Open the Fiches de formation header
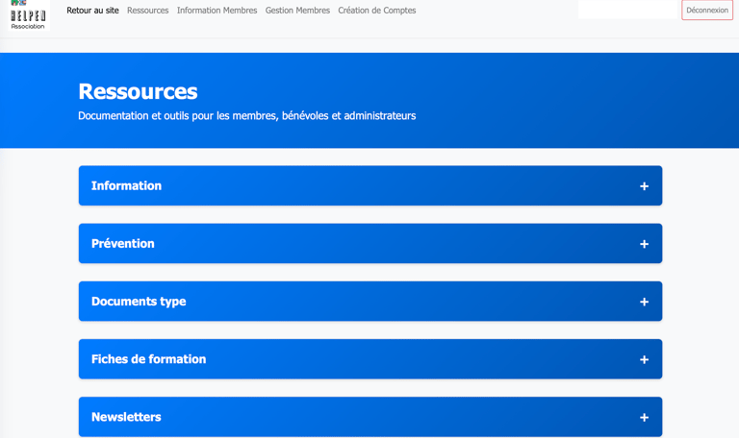Image resolution: width=739 pixels, height=438 pixels. tap(370, 359)
